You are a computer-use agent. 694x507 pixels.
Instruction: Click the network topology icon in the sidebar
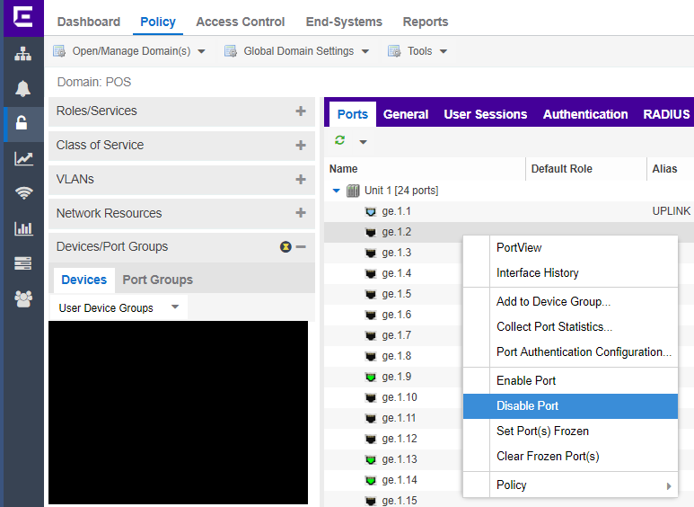point(22,55)
